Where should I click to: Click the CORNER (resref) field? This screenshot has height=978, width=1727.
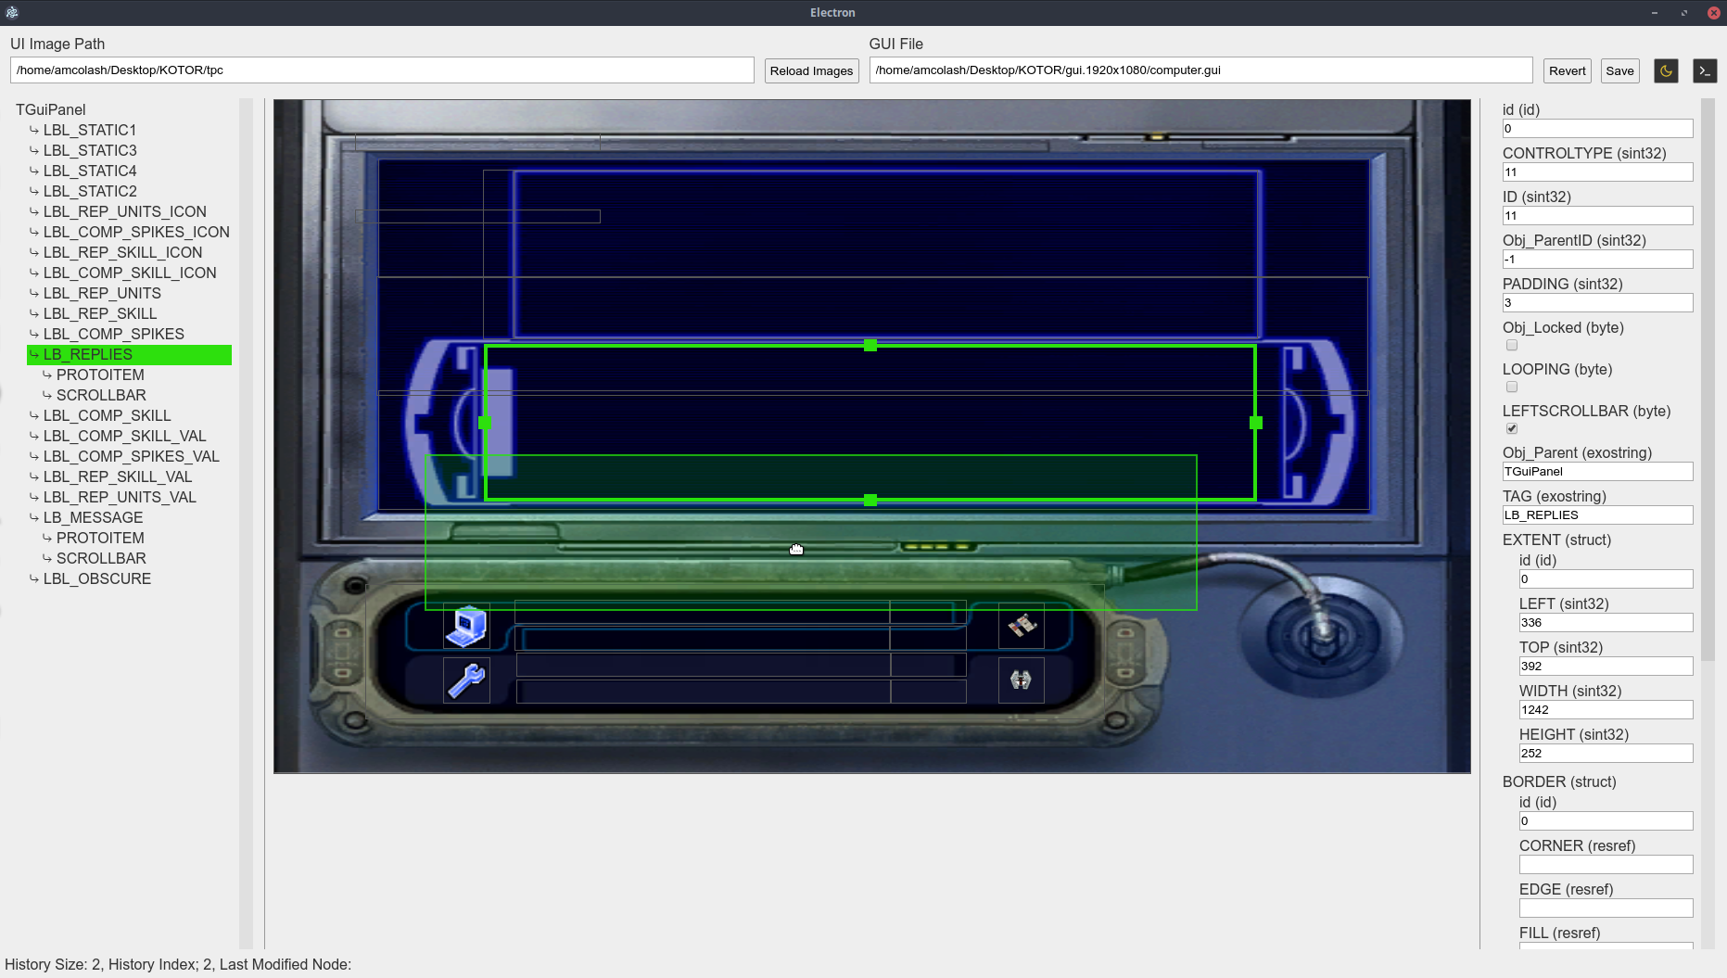pos(1606,865)
